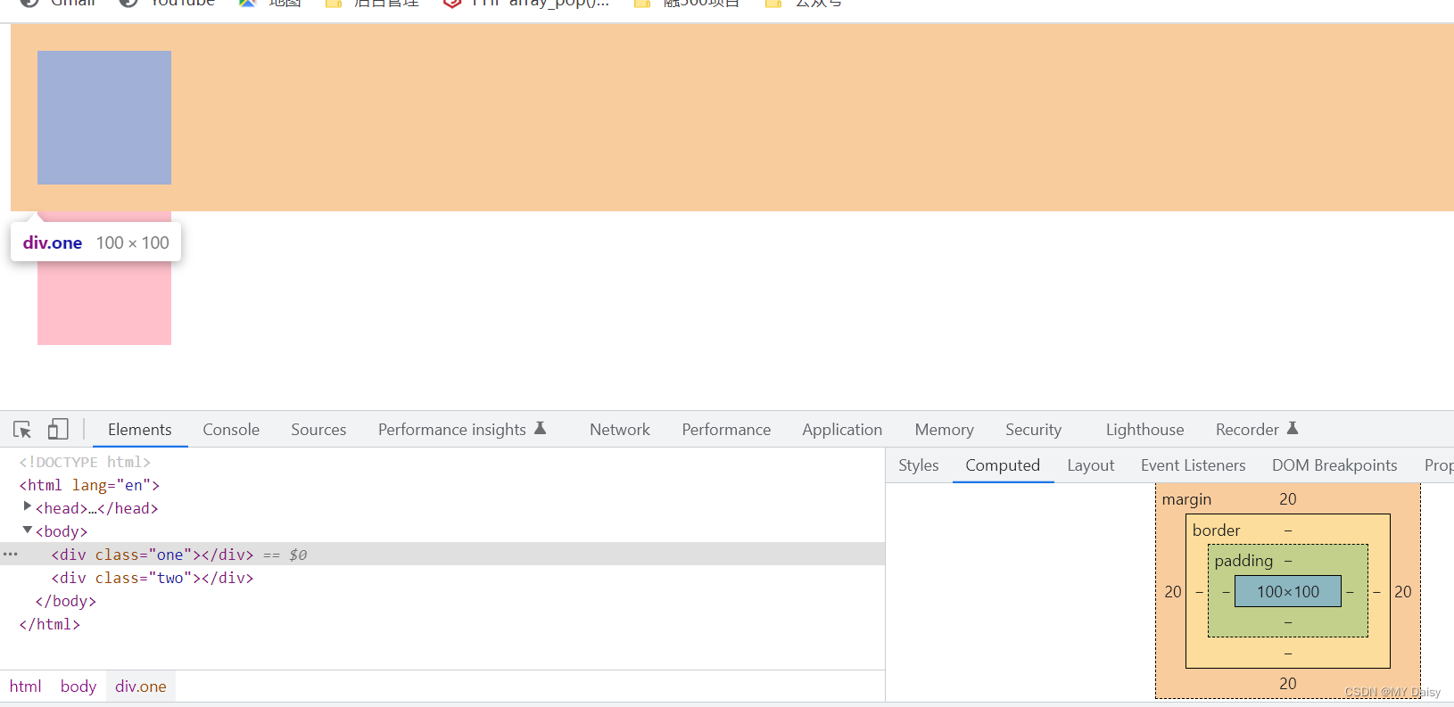The height and width of the screenshot is (707, 1454).
Task: Click the margin label in box model
Action: coord(1186,499)
